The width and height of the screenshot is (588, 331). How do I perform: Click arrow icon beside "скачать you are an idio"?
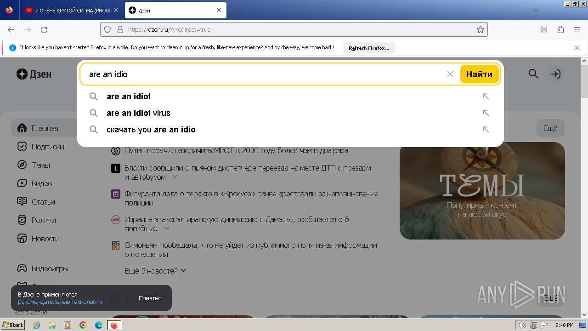tap(486, 130)
